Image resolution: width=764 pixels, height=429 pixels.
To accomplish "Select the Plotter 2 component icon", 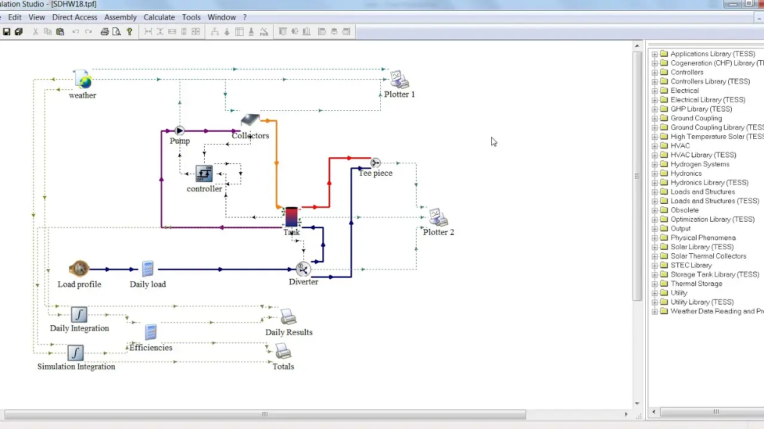I will coord(438,217).
